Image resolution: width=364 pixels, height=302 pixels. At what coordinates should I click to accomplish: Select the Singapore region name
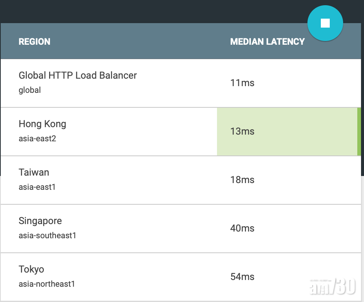40,221
